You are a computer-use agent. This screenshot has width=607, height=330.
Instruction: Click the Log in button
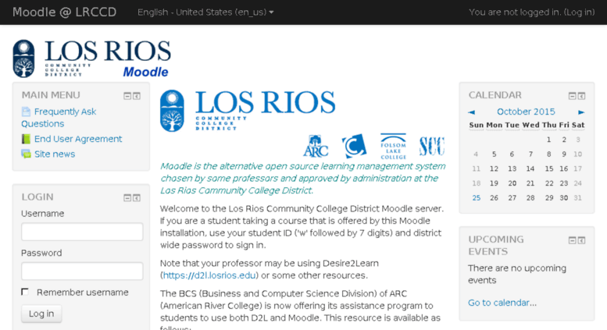tap(41, 314)
